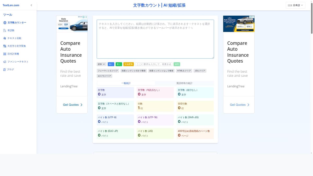Click inside the main text input area
This screenshot has width=313, height=176.
pyautogui.click(x=155, y=39)
